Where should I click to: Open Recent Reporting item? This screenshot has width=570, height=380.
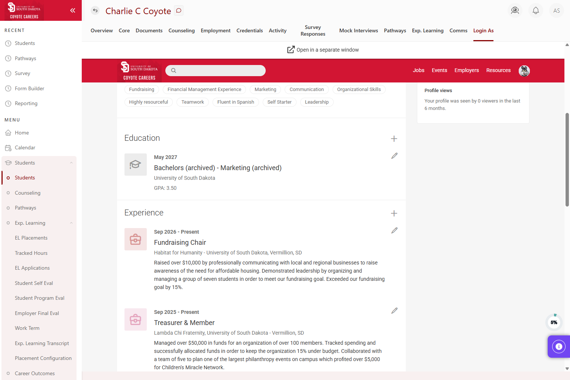click(x=26, y=104)
